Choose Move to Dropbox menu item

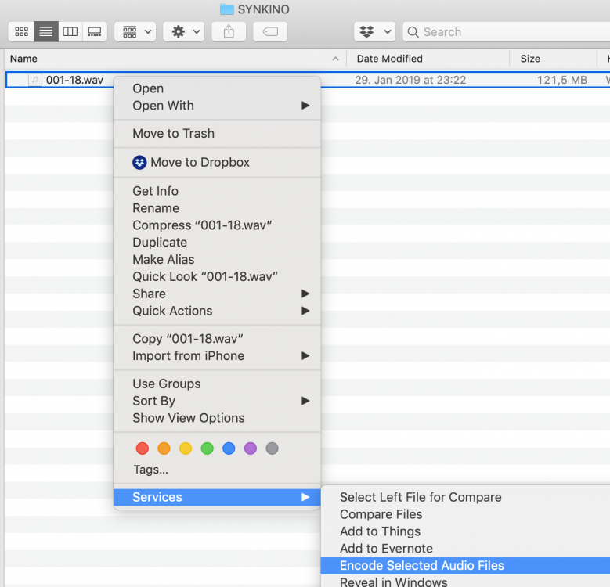[x=200, y=163]
